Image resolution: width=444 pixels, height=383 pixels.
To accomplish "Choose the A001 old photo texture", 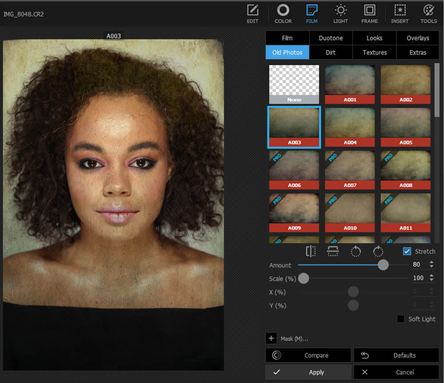I will click(350, 84).
